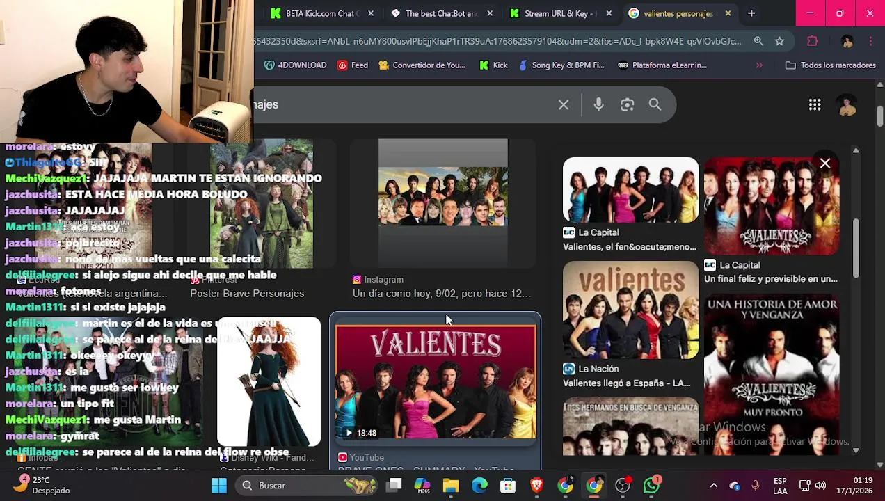This screenshot has height=501, width=885.
Task: Click 'Valientes llegó a España' caption link
Action: [626, 383]
